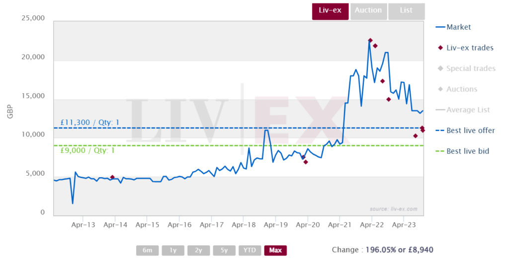Screen dimensions: 509x262
Task: Show the Auctions series via legend
Action: (457, 89)
